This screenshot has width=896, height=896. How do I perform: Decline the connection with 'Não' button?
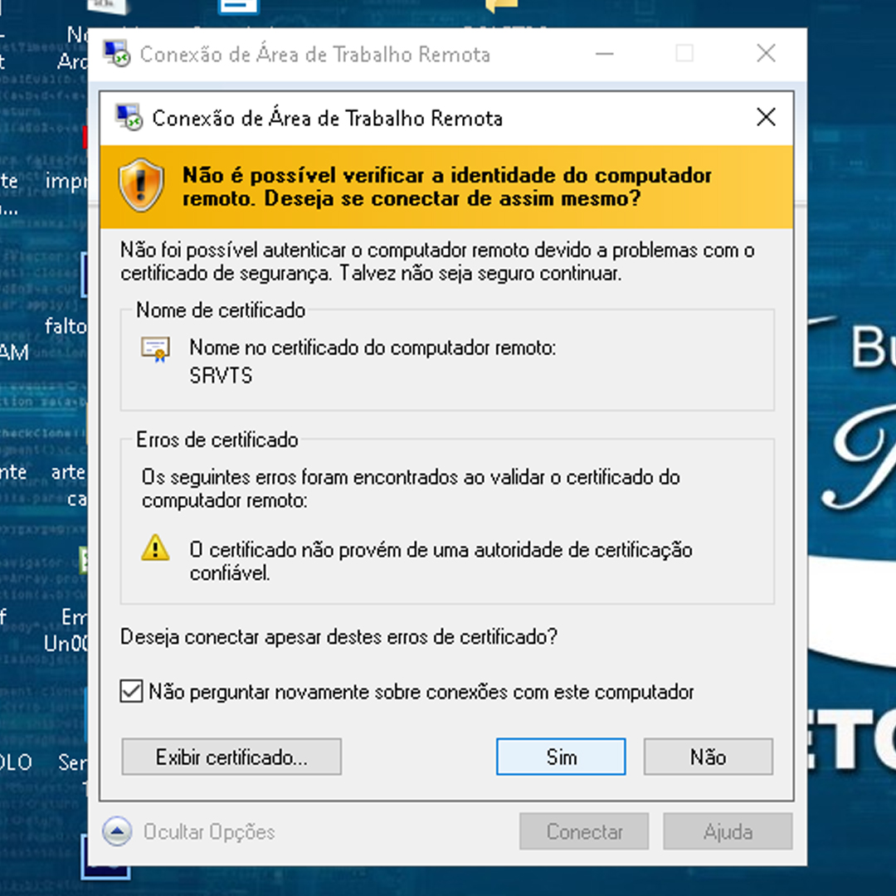pyautogui.click(x=708, y=757)
